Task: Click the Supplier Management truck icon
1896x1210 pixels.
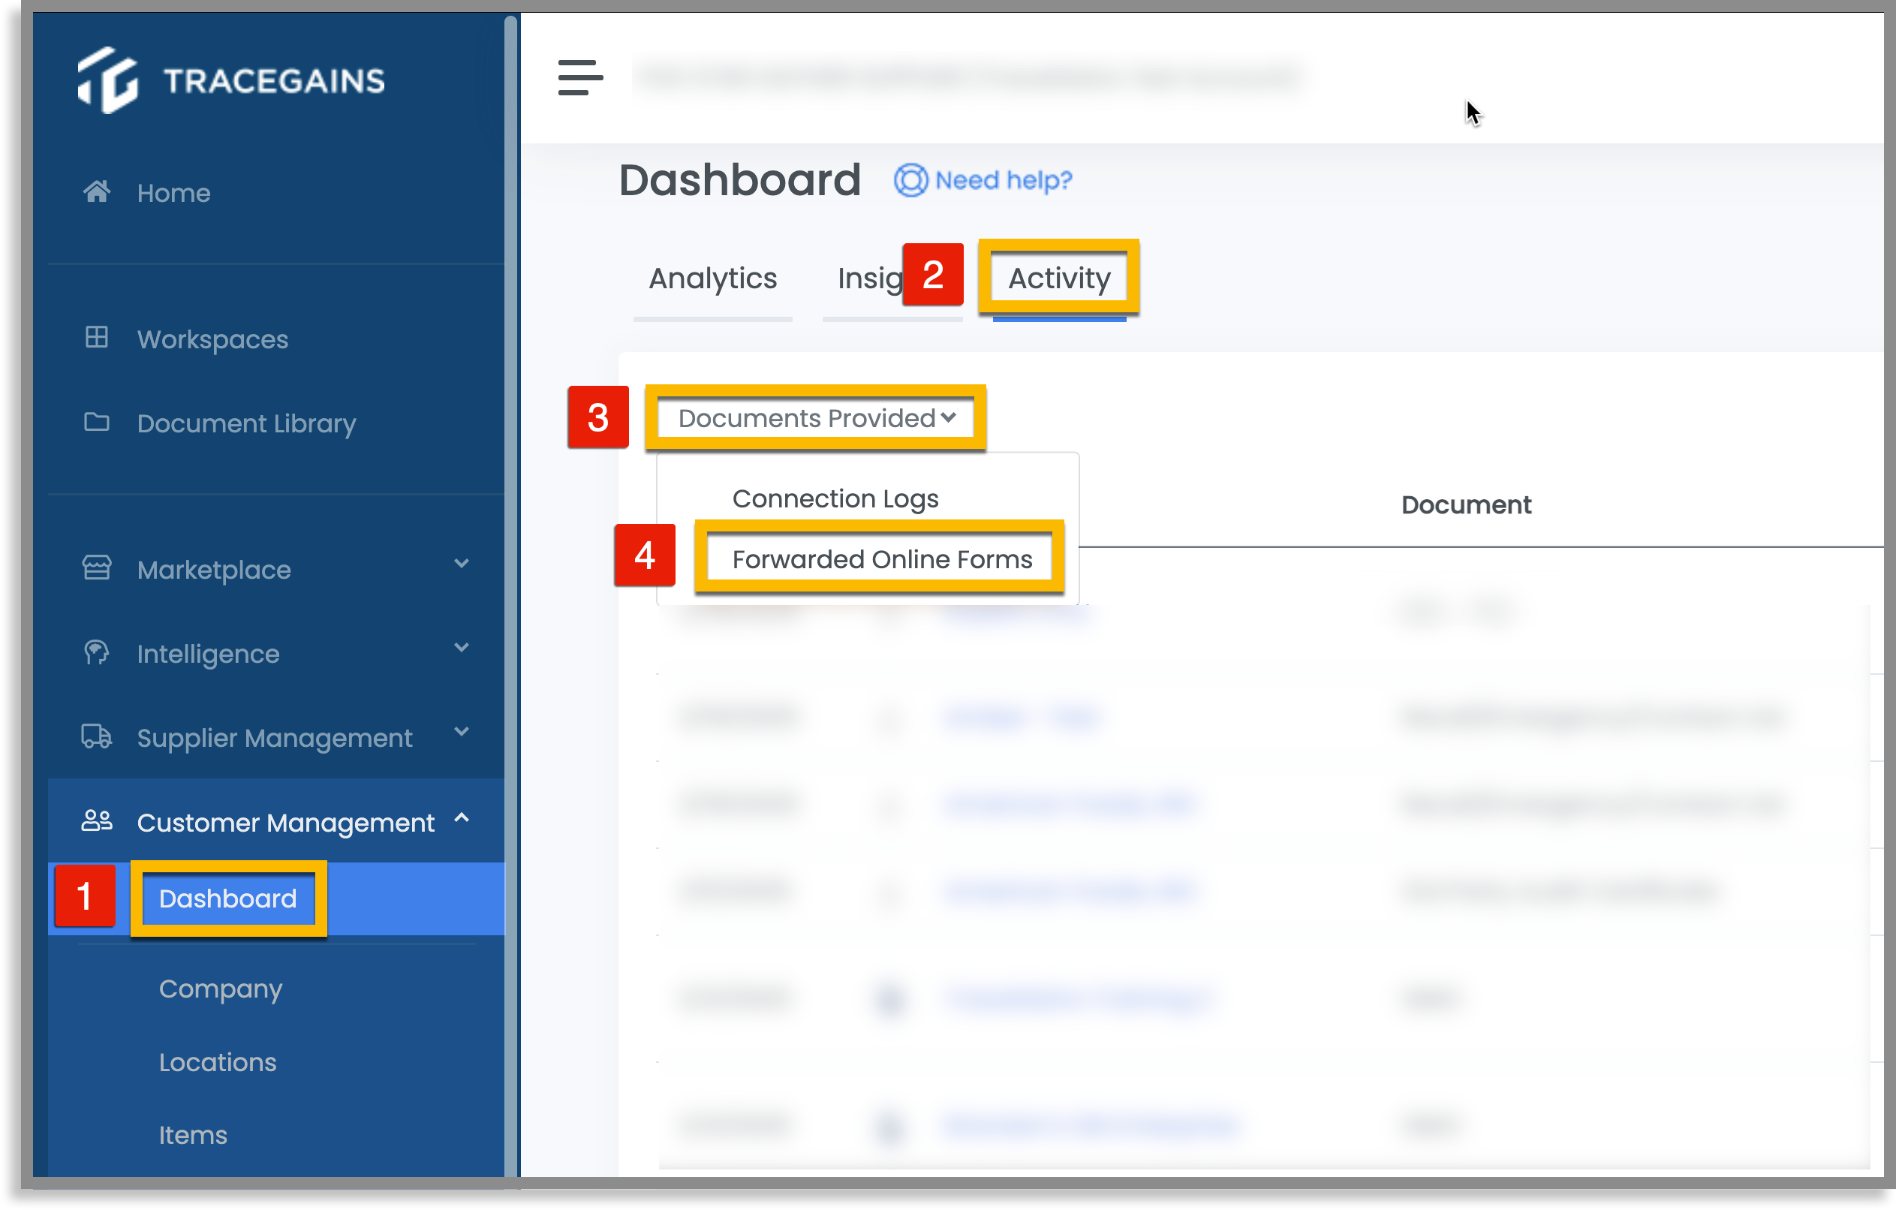Action: pos(97,736)
